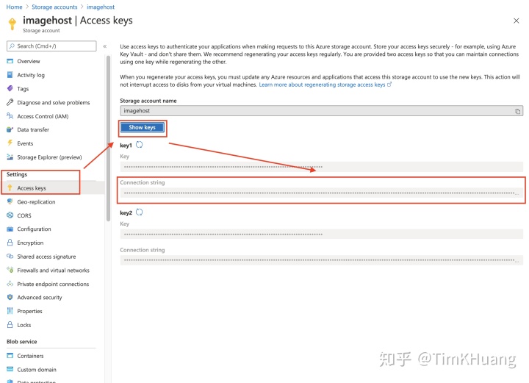The height and width of the screenshot is (383, 529).
Task: Click the Firewalls and virtual networks icon
Action: (10, 270)
